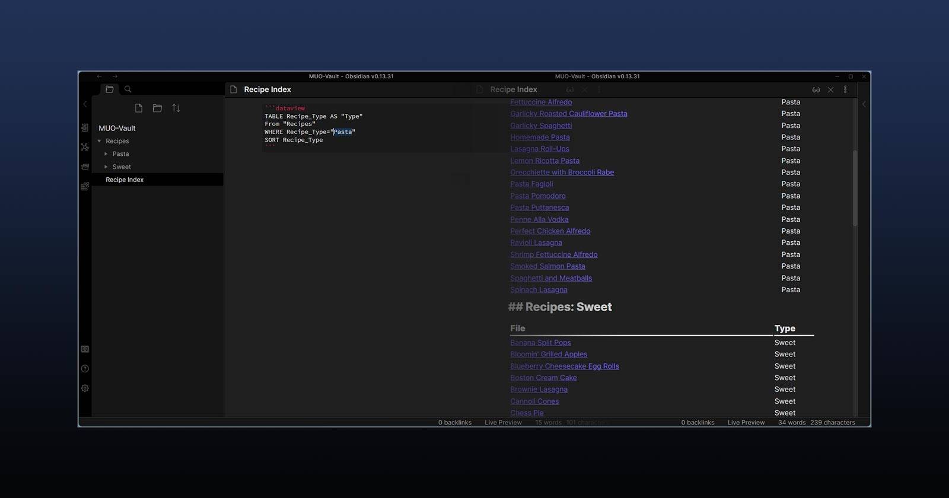Open settings gear in left ribbon

85,388
